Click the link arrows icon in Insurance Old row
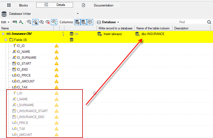Image resolution: width=213 pixels, height=138 pixels. tap(76, 34)
